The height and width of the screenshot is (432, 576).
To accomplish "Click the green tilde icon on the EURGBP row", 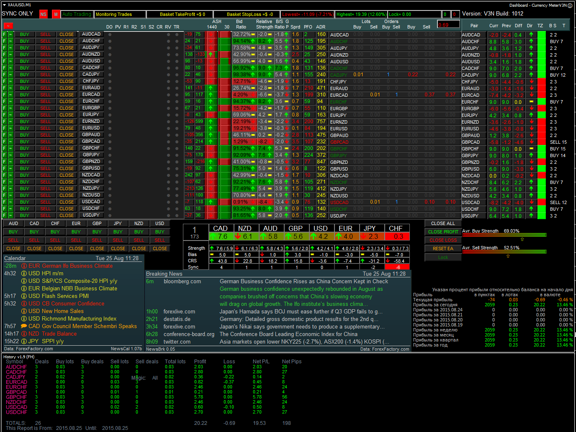I will pos(11,109).
